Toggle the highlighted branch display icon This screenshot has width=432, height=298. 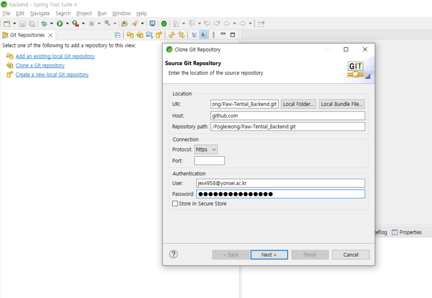point(204,35)
